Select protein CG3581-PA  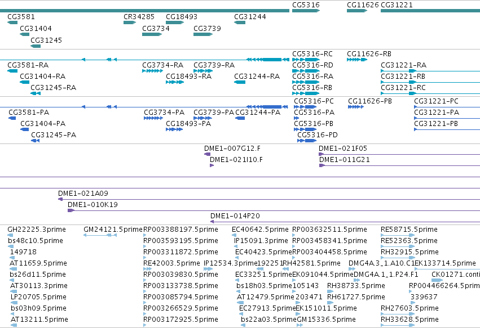(x=12, y=118)
